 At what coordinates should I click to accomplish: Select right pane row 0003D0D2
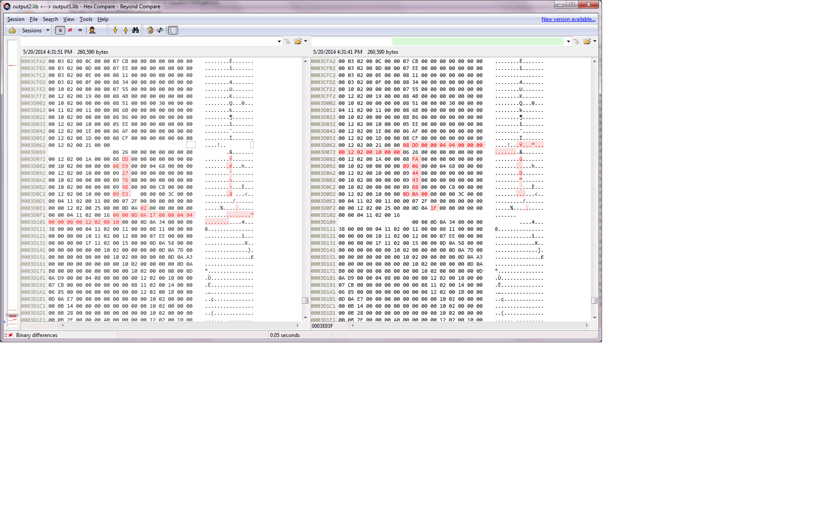point(427,194)
